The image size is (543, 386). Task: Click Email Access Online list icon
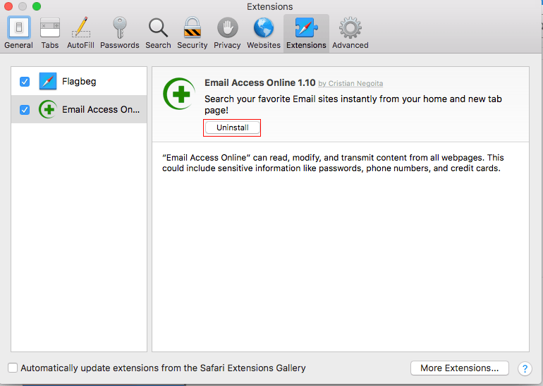[x=48, y=109]
